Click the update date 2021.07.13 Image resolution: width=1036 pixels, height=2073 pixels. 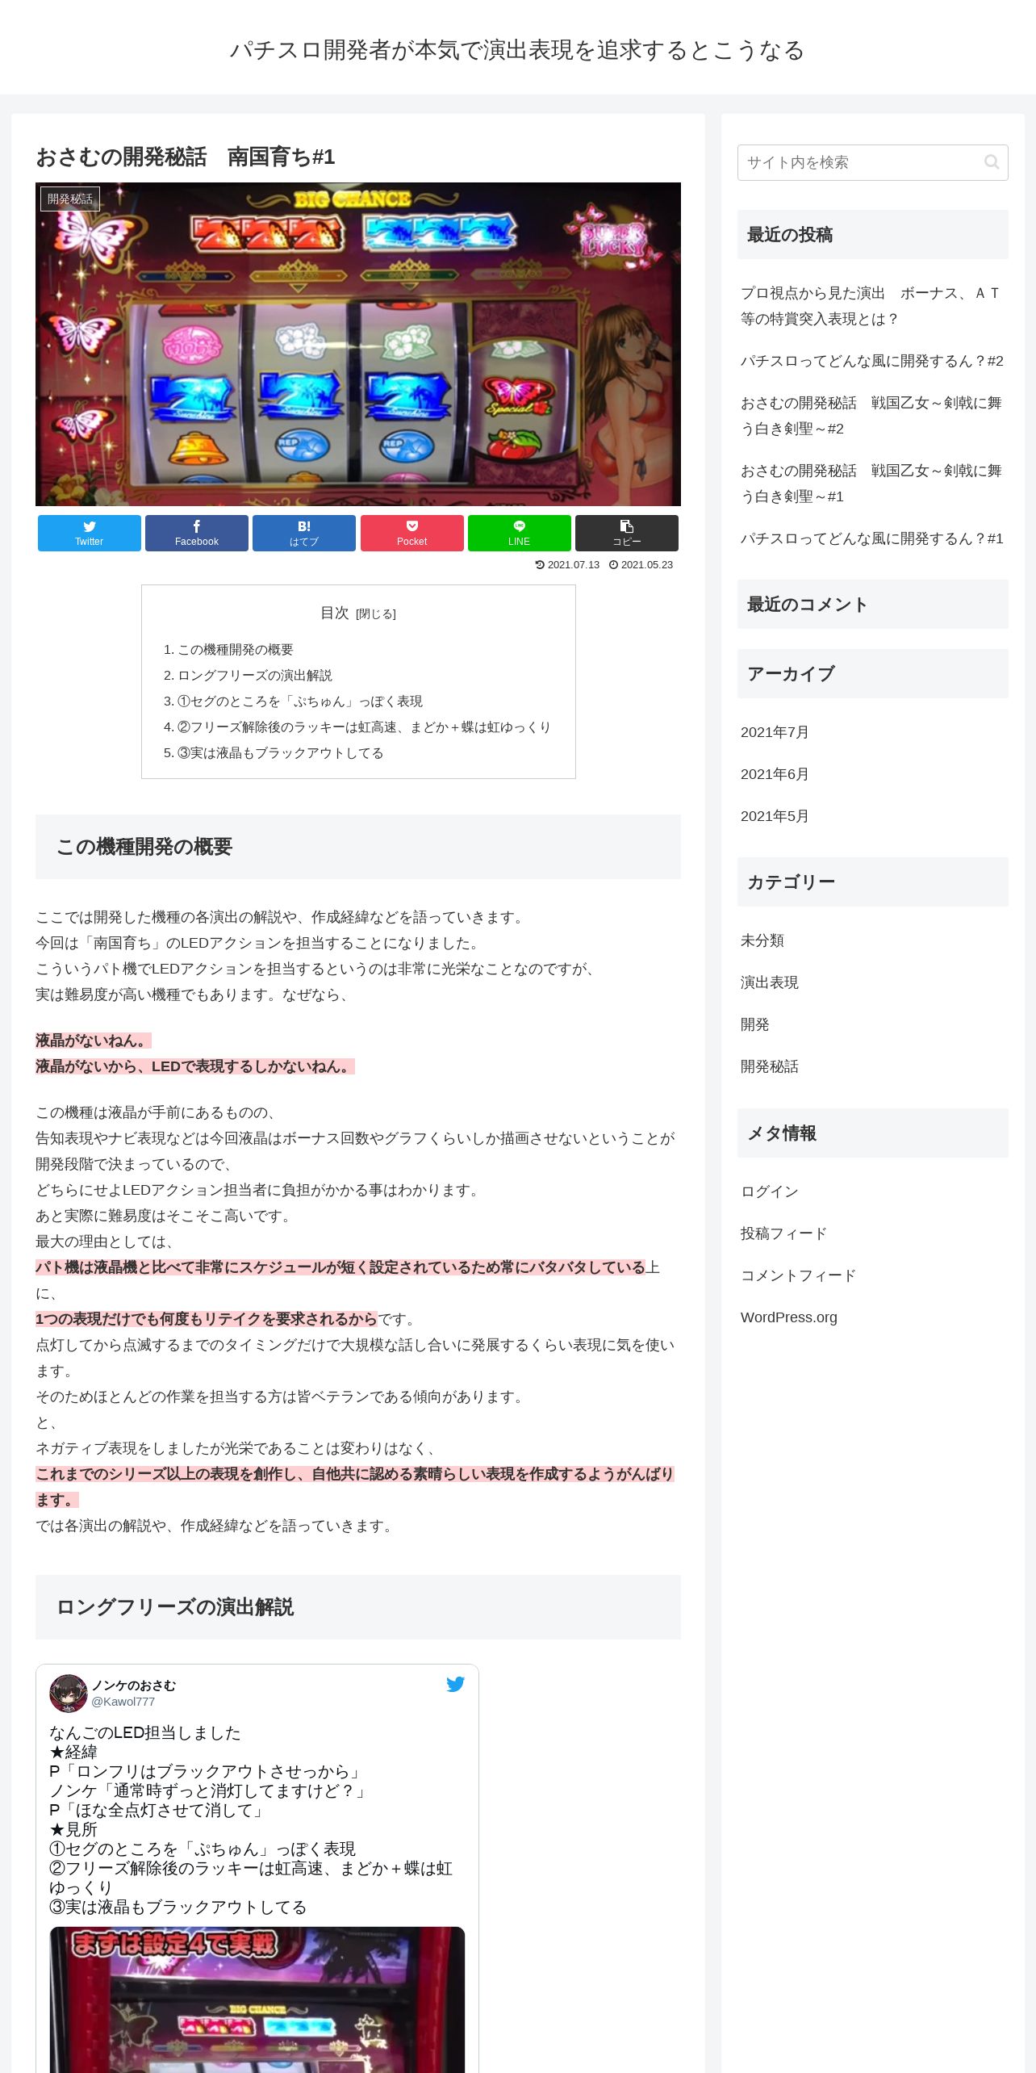pos(567,565)
